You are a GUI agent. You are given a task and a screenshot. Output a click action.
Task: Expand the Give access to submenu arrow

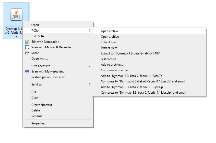tap(89, 66)
